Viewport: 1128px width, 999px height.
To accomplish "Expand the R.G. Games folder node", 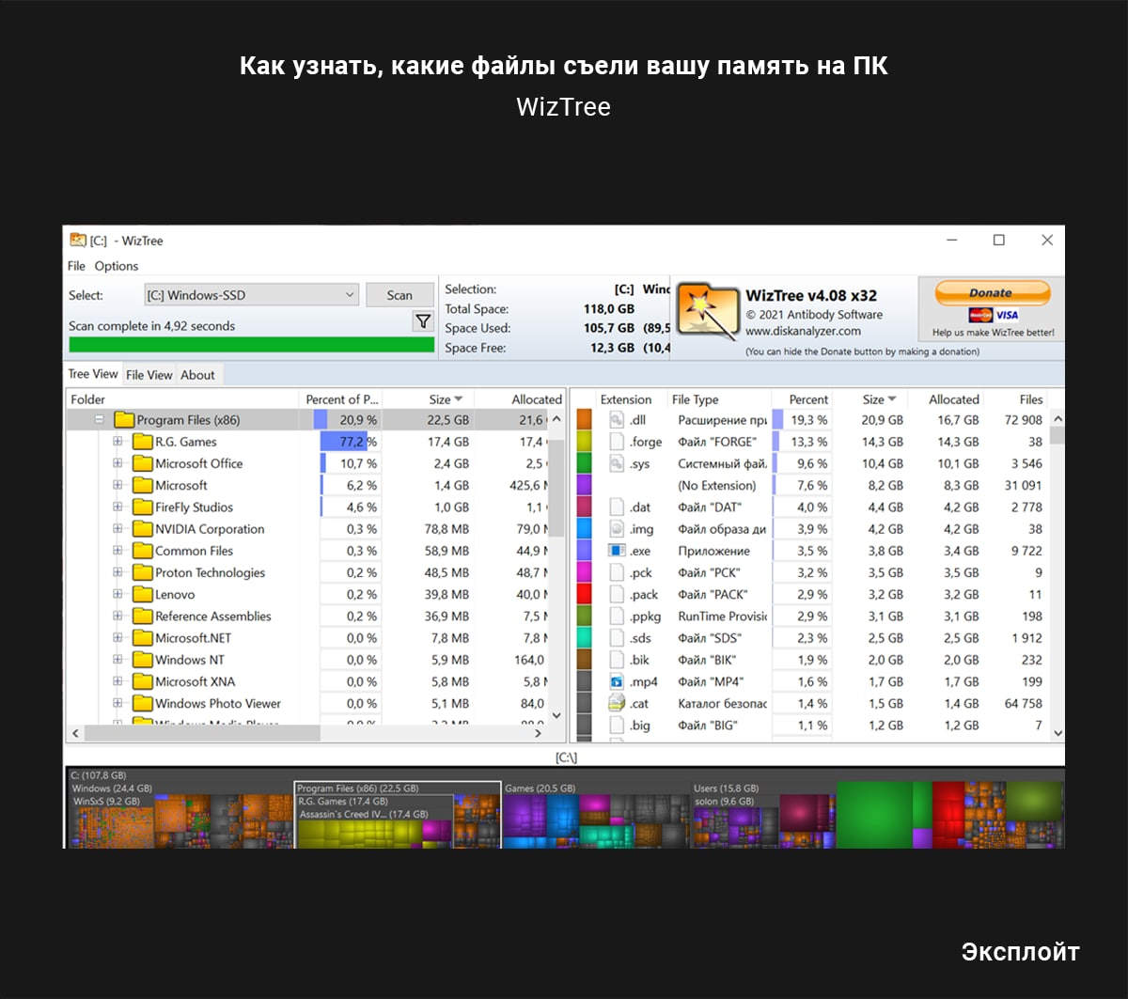I will 117,442.
